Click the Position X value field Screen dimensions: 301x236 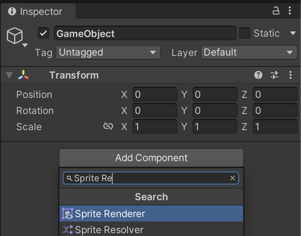pos(155,95)
